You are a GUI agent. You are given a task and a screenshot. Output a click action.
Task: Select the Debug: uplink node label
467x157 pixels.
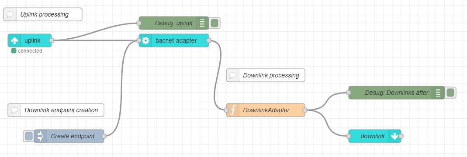[173, 23]
